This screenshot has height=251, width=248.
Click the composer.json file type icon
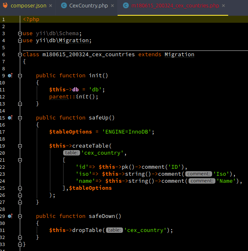click(5, 5)
